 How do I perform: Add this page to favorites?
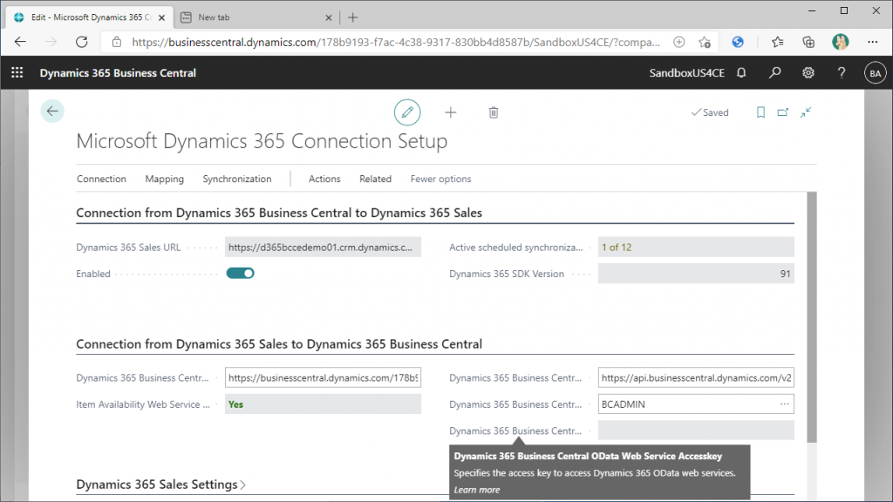point(705,42)
